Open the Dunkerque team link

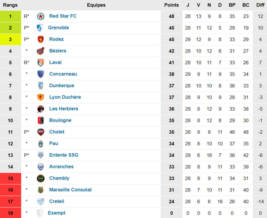tap(62, 86)
